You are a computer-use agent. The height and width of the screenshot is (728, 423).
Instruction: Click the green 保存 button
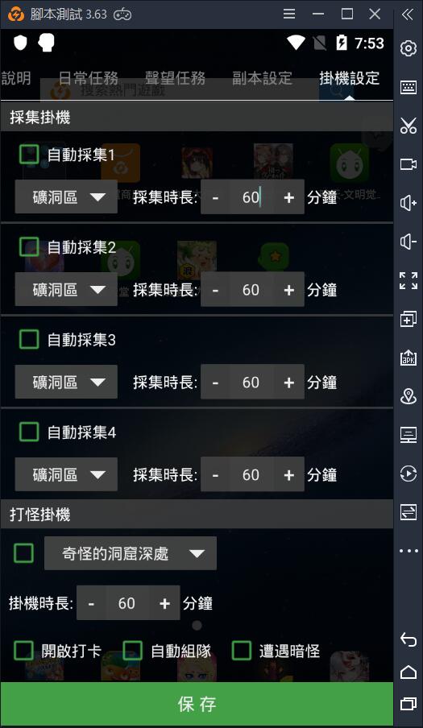tap(197, 705)
